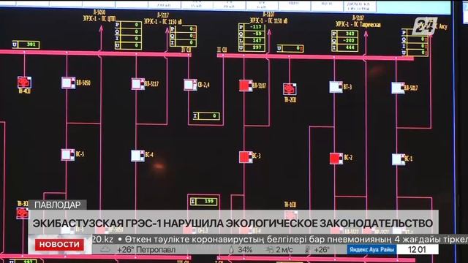
Task: Click the СВ-2,4 section breaker symbol
Action: [x=190, y=85]
